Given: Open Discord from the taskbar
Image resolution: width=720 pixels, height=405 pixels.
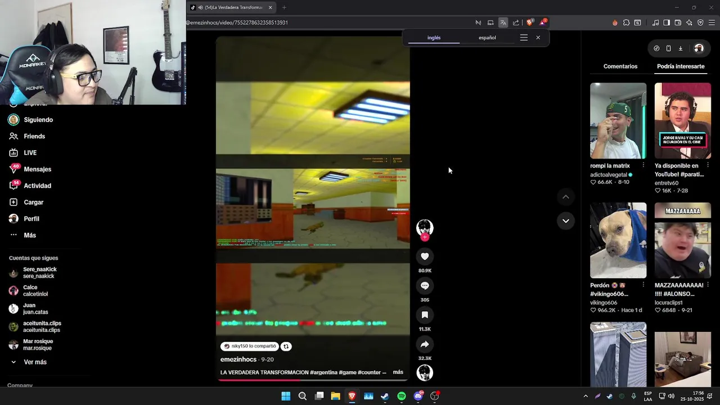Looking at the screenshot, I should pyautogui.click(x=418, y=396).
